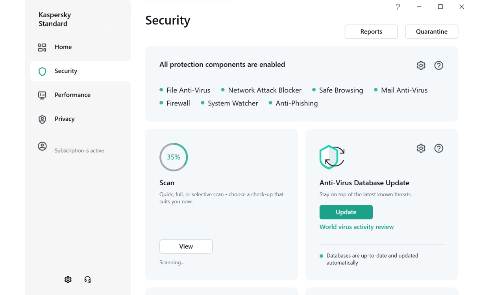This screenshot has width=492, height=295.
Task: Open Anti-Virus Database Update settings gear
Action: (421, 148)
